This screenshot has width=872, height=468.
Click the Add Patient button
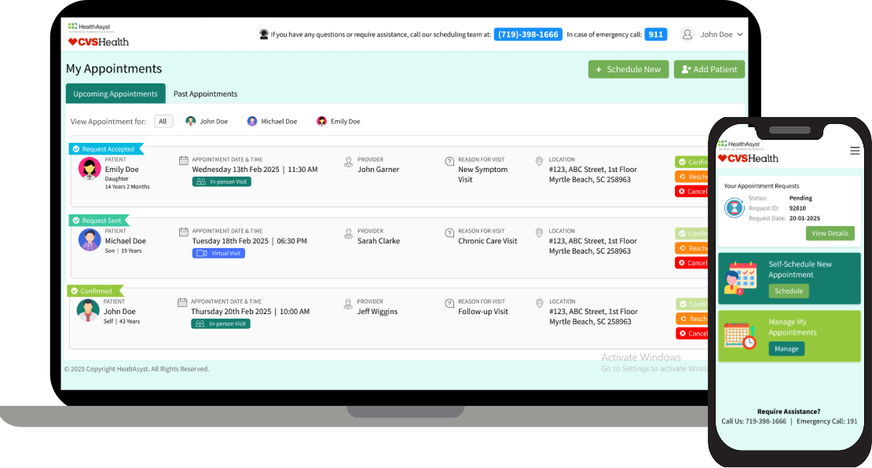pos(709,69)
